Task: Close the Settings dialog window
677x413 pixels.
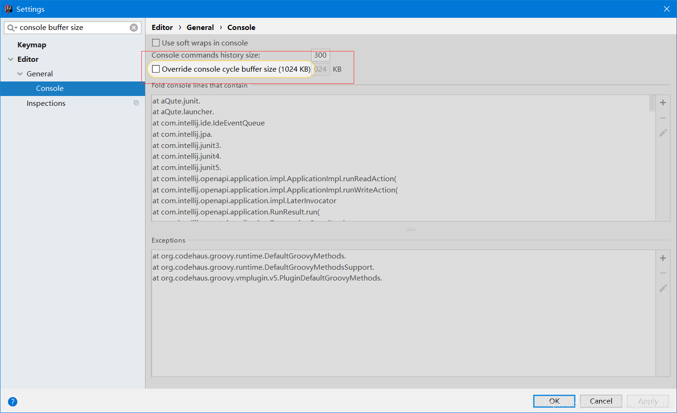Action: tap(667, 9)
